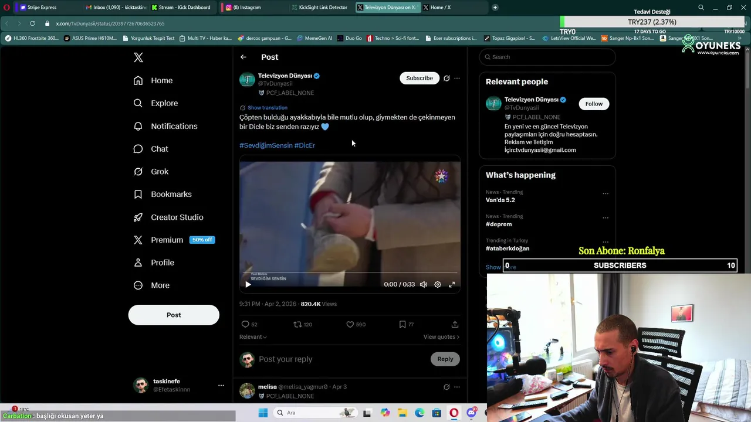Expand the More menu in the sidebar
The height and width of the screenshot is (422, 751).
pos(151,285)
